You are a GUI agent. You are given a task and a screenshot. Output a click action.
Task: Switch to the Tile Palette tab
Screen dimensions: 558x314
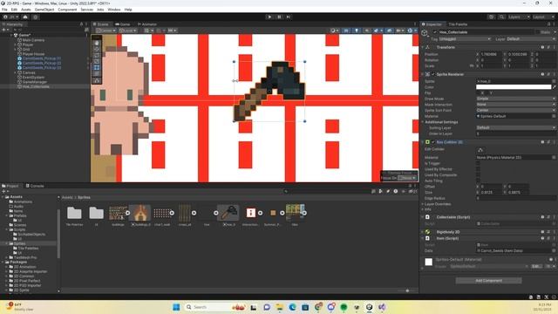[457, 24]
